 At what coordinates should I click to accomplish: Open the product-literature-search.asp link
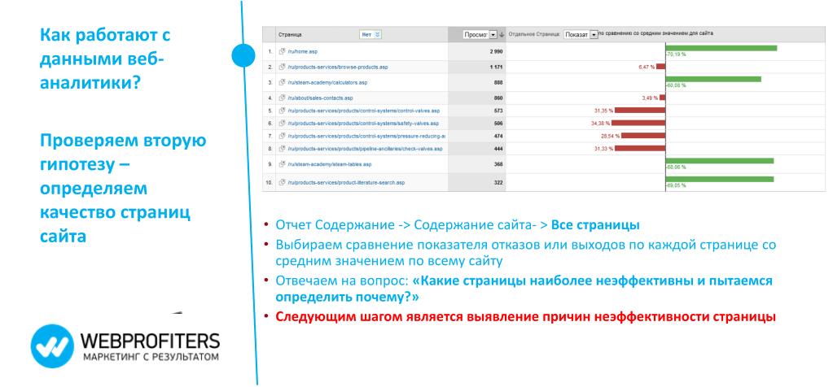346,182
